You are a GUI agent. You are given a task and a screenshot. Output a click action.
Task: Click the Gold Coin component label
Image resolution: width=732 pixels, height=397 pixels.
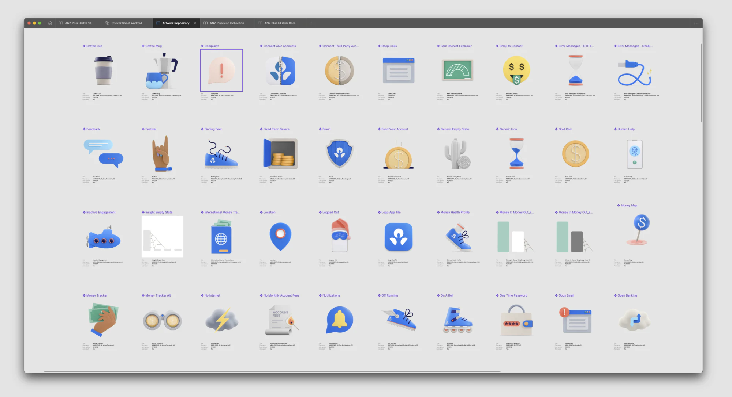[565, 129]
